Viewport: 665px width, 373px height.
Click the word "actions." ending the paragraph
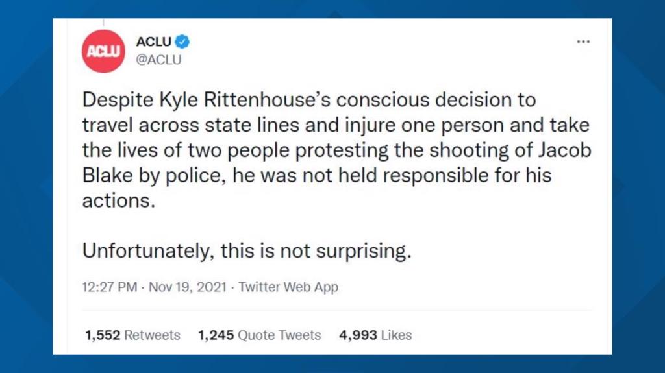tap(119, 200)
